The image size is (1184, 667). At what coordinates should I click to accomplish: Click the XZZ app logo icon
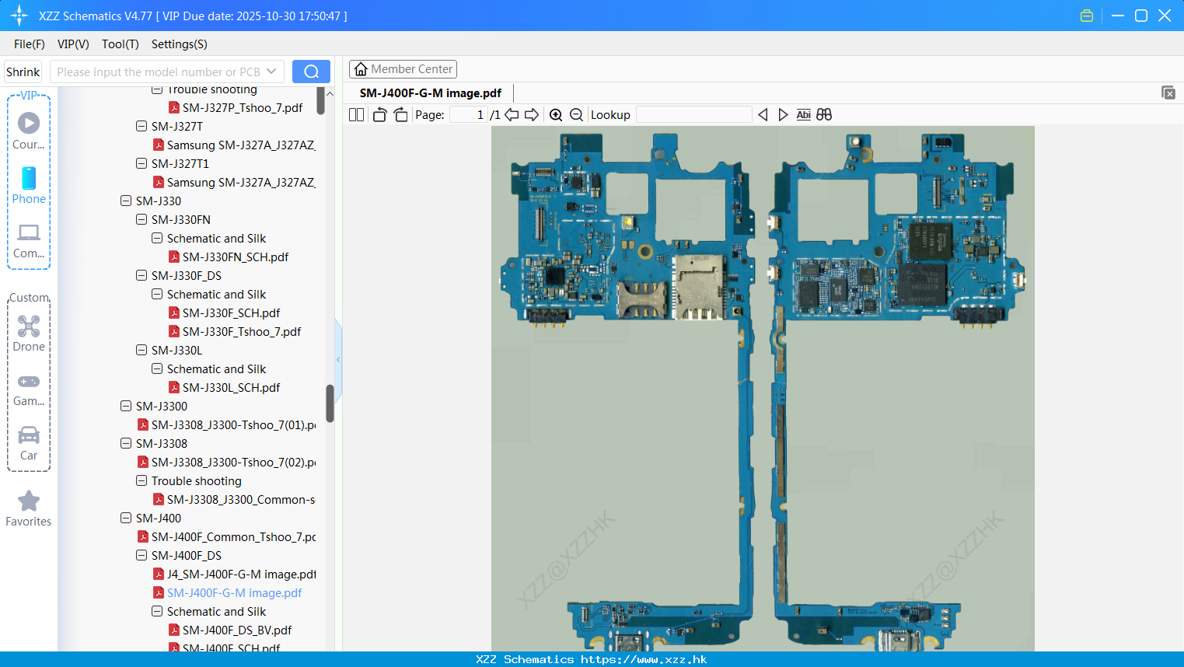19,16
